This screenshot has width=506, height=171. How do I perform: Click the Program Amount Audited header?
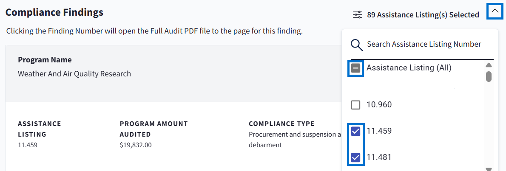(x=154, y=129)
